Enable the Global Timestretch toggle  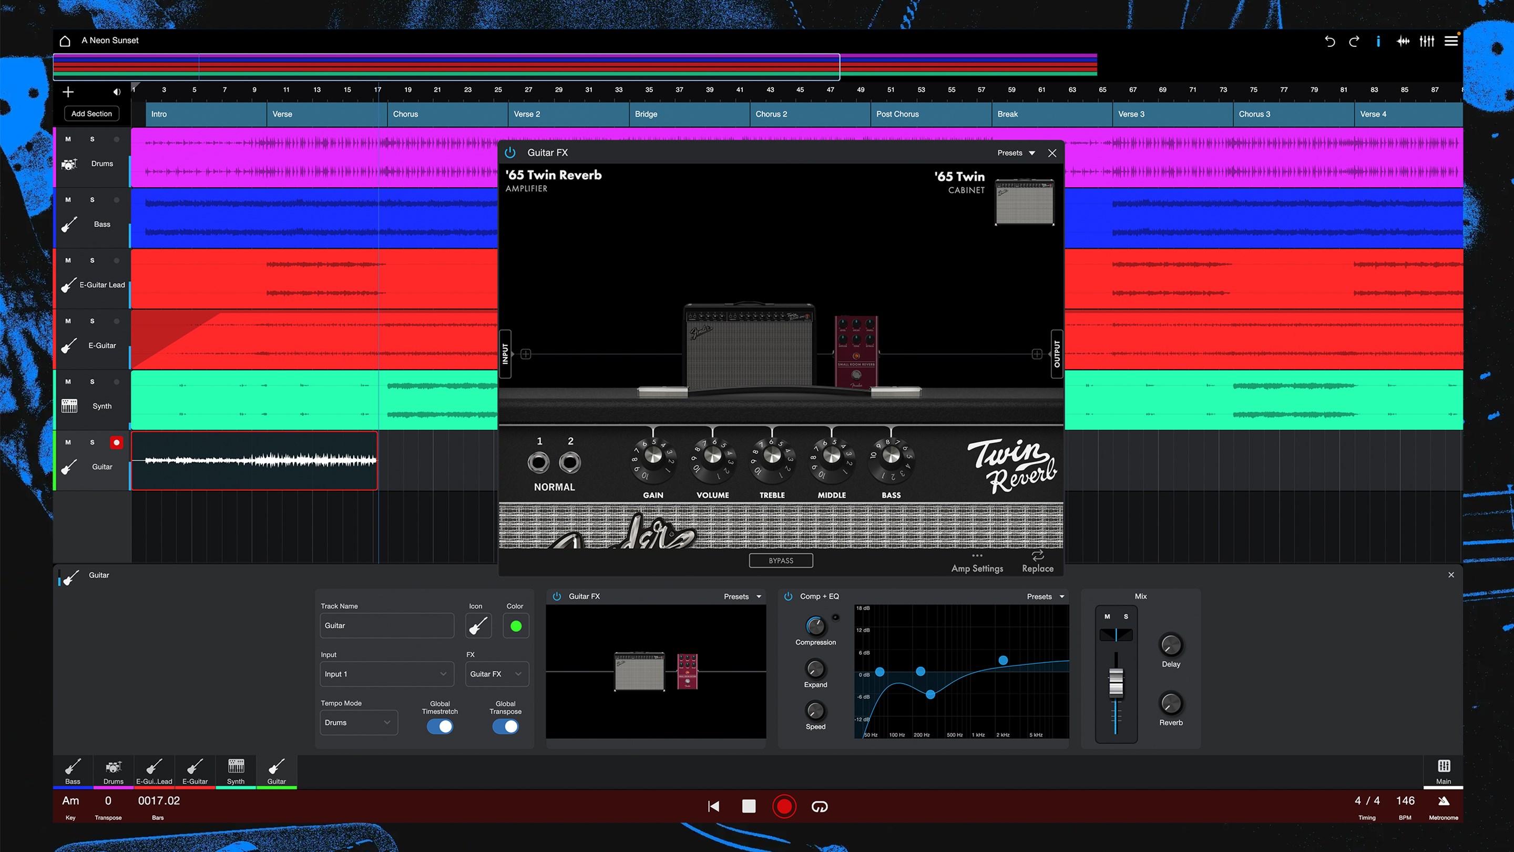tap(439, 727)
